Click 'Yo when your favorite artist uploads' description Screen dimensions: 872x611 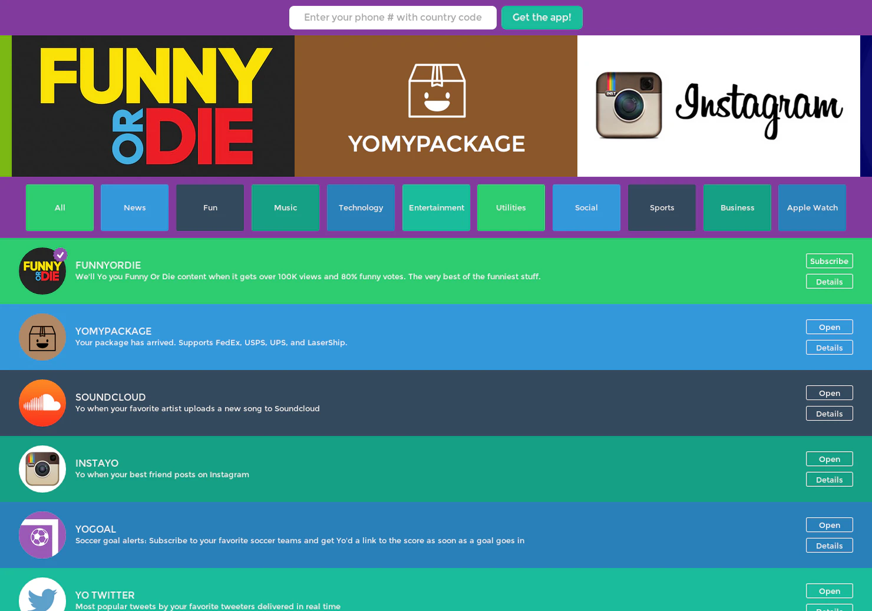coord(197,408)
